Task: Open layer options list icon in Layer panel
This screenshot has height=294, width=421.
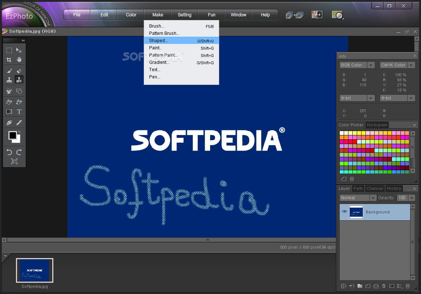Action: pyautogui.click(x=400, y=286)
